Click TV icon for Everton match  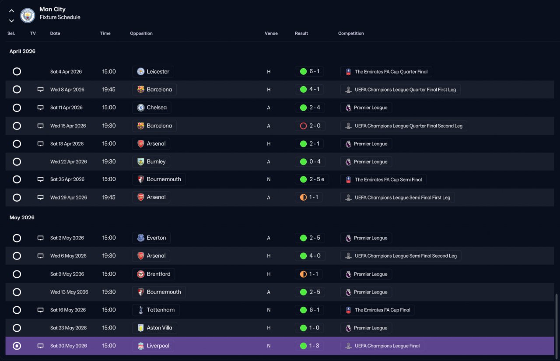[x=40, y=238]
